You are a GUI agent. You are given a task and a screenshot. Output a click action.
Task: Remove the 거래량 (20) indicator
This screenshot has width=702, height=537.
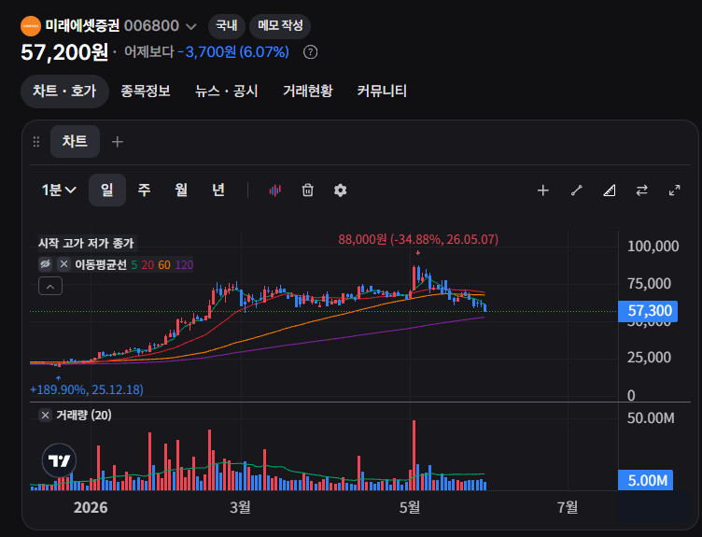point(45,416)
